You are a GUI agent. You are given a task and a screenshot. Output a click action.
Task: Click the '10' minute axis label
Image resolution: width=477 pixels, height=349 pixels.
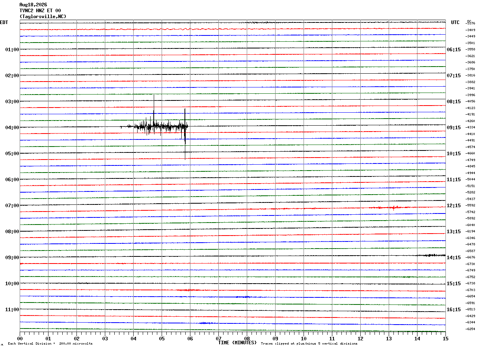tap(304, 338)
